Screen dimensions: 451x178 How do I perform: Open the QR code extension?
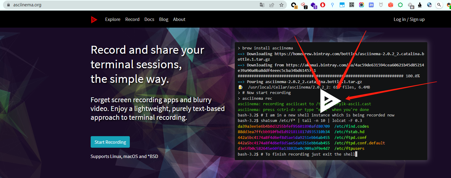pyautogui.click(x=352, y=5)
